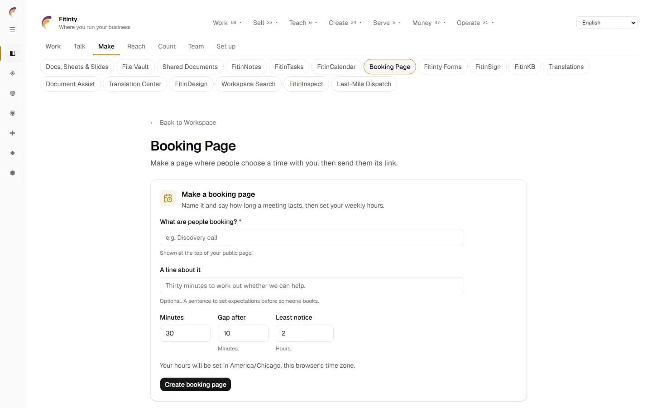Screen dimensions: 652x408
Task: Switch to the Talk tab
Action: (x=79, y=46)
